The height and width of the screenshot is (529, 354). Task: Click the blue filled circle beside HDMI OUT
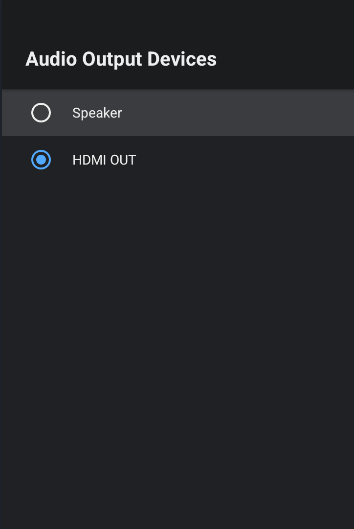tap(41, 160)
